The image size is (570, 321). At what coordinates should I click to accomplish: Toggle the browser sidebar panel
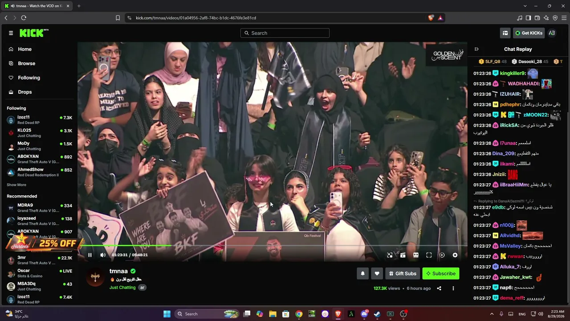(x=528, y=18)
